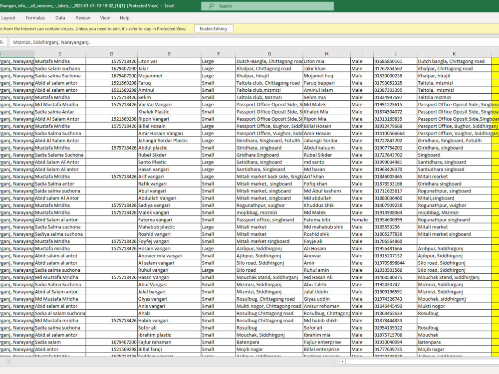Select the cell "Amir Hosain Vangari"

[x=169, y=133]
